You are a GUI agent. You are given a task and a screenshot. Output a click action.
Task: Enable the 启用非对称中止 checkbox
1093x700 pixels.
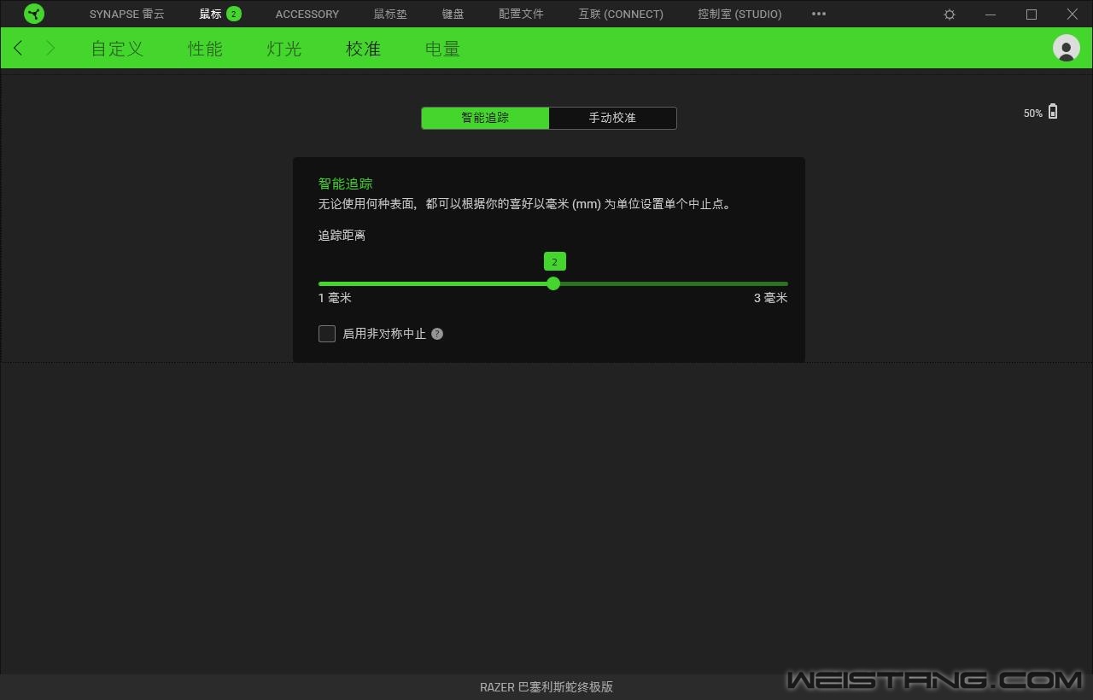[327, 334]
